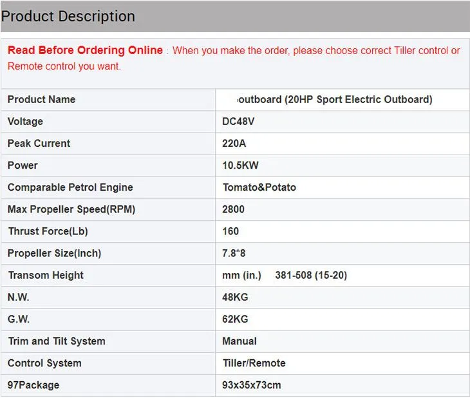This screenshot has height=398, width=470.
Task: Click the 2800 RPM value
Action: (233, 209)
